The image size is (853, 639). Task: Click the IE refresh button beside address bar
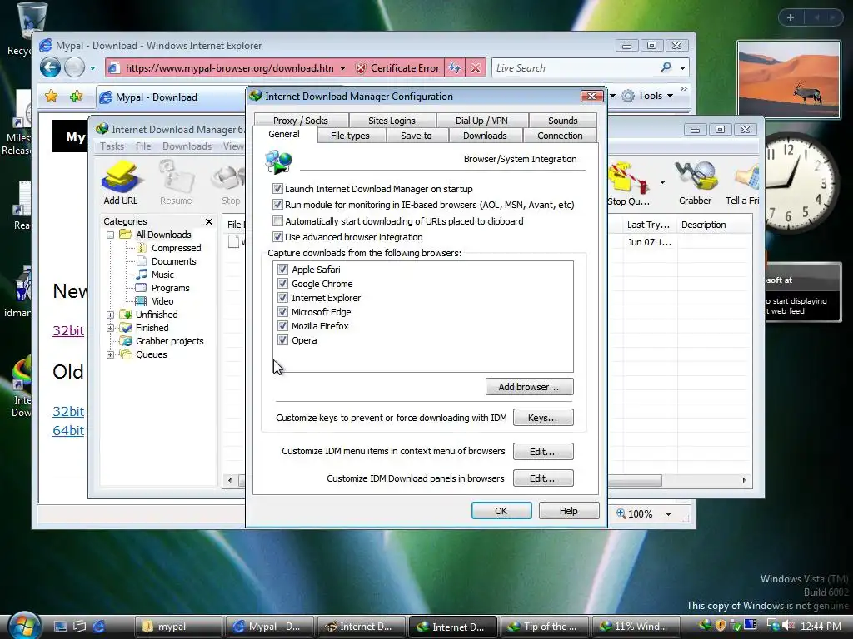(x=454, y=68)
